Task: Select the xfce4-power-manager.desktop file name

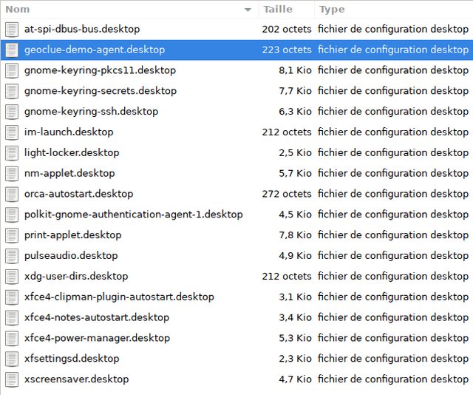Action: 97,338
